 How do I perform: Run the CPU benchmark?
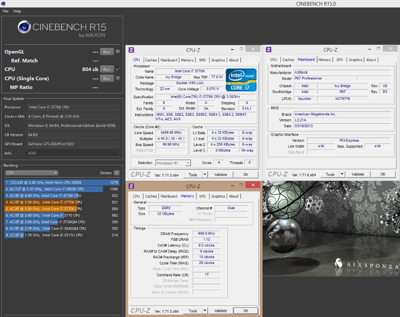pyautogui.click(x=107, y=69)
